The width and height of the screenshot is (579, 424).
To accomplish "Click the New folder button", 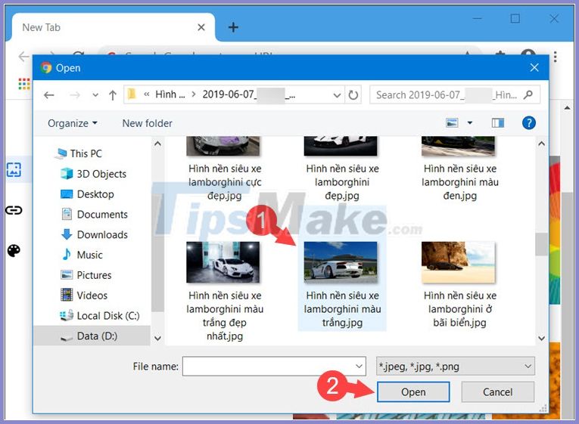I will (147, 123).
